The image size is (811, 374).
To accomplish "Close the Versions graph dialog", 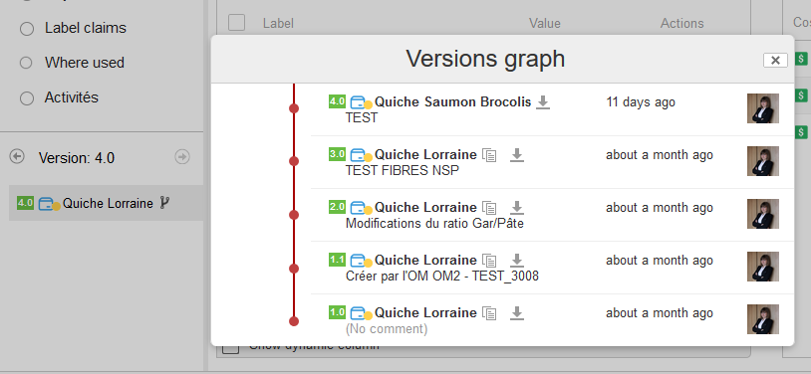I will [x=775, y=61].
